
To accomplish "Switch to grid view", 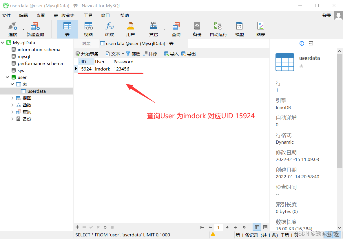I will pos(257,227).
